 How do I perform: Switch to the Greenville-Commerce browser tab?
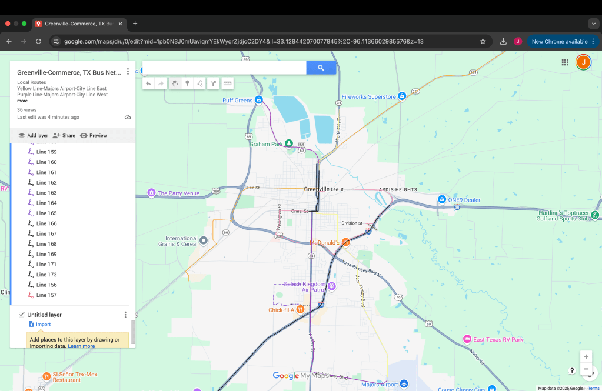79,24
